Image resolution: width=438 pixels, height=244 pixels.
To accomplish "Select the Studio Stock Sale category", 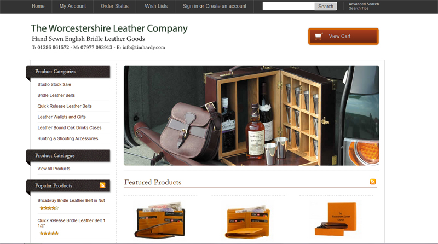I will [54, 84].
